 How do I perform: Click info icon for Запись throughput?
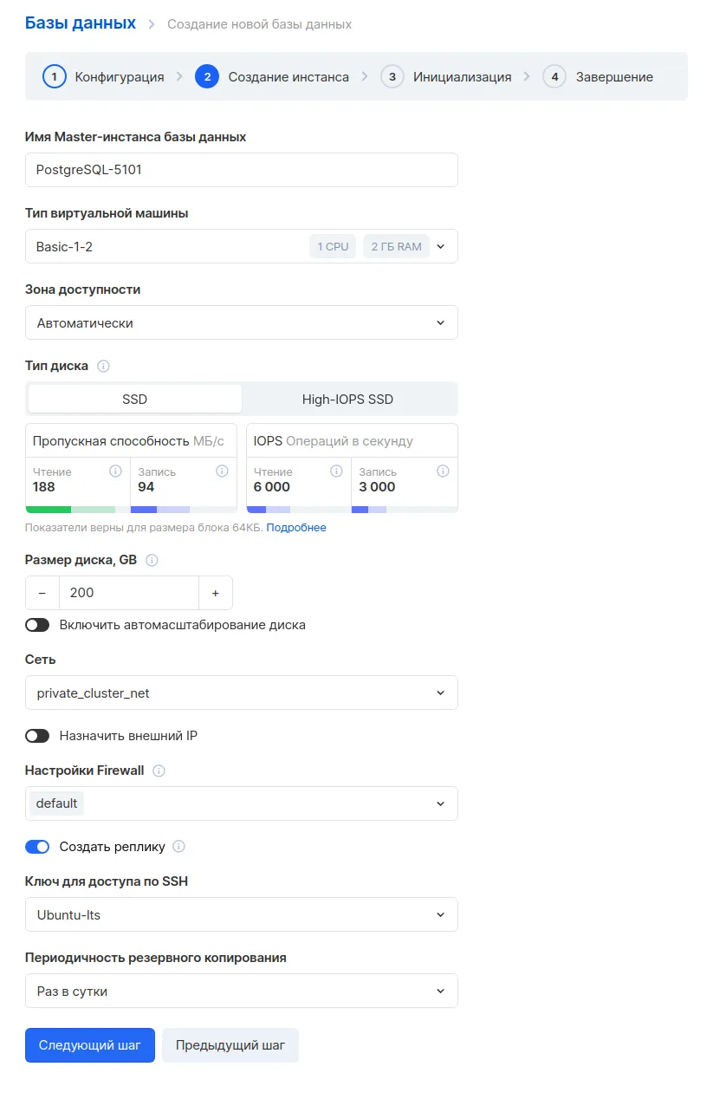click(222, 471)
